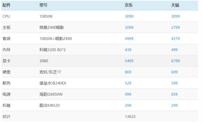Open JD bundle price 4999
The width and height of the screenshot is (203, 123).
[x=129, y=39]
